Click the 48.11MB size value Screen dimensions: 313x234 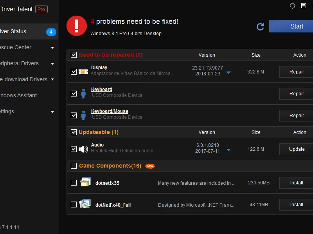pos(259,205)
